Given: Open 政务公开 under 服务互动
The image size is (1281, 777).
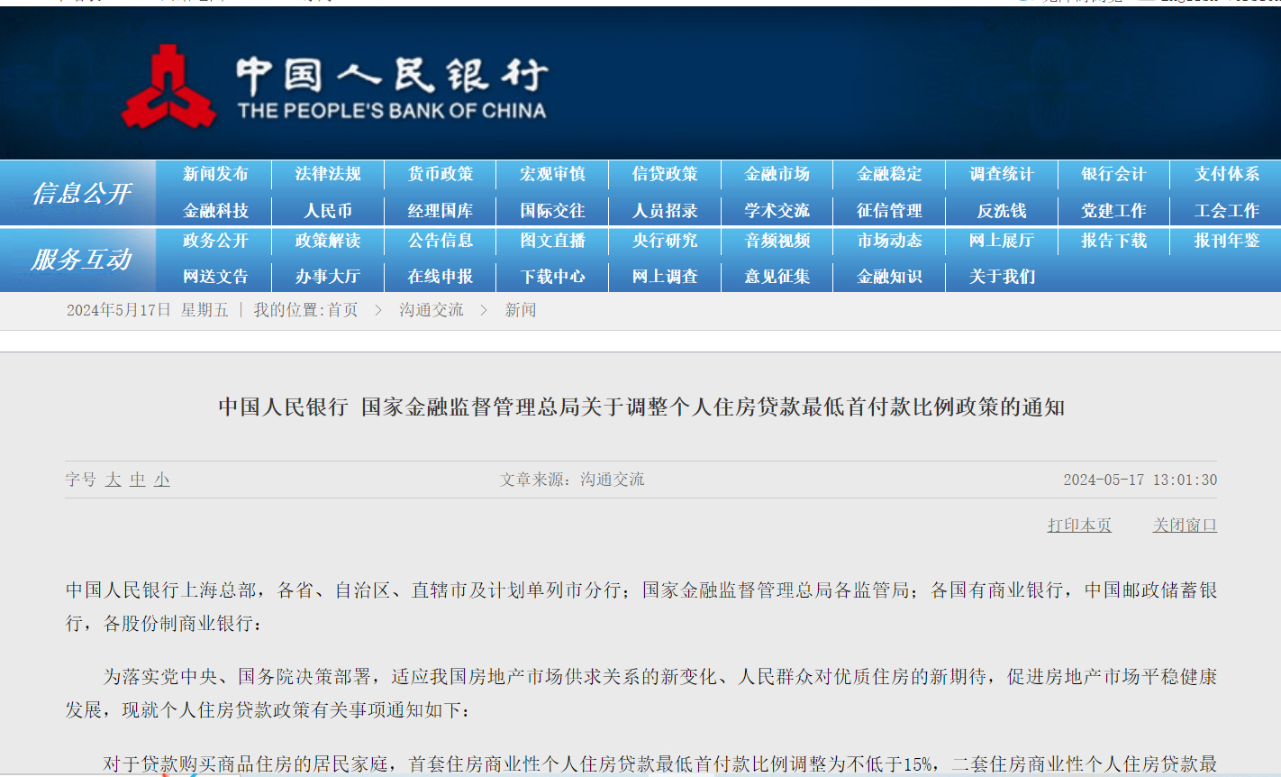Looking at the screenshot, I should 215,241.
